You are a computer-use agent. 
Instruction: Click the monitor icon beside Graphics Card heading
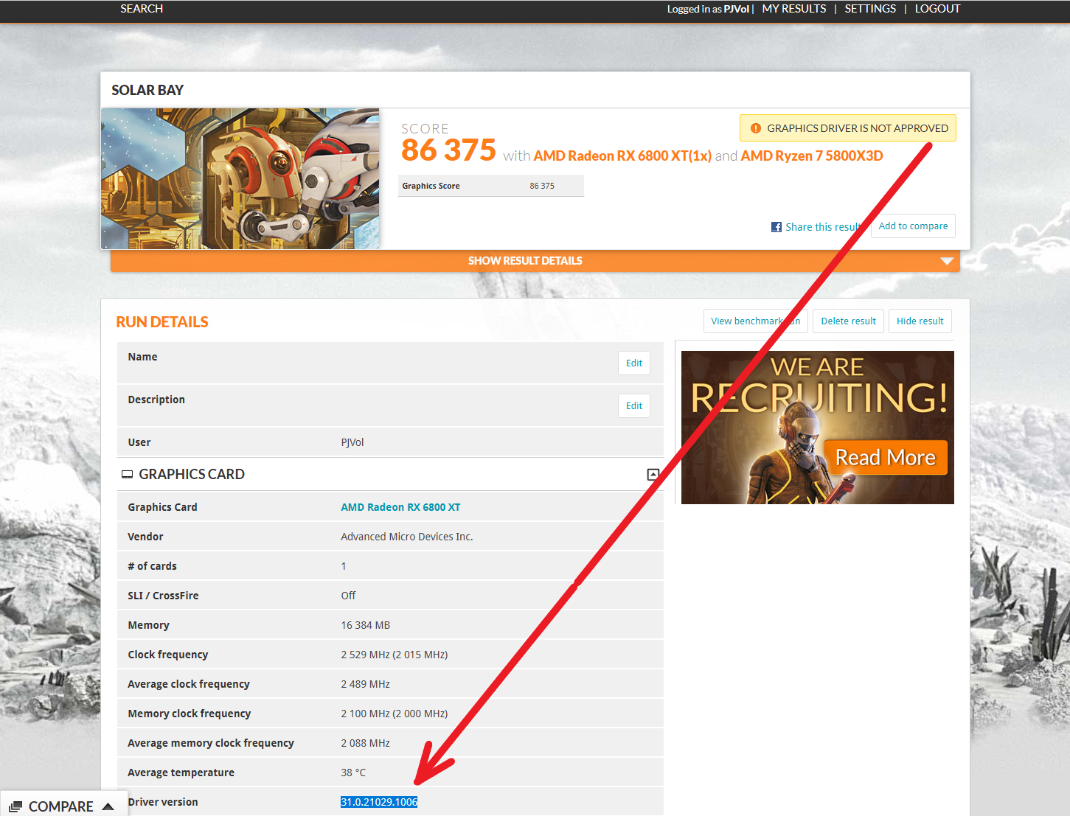[x=128, y=475]
